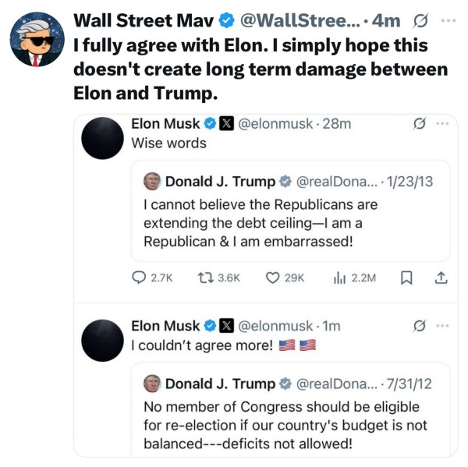Image resolution: width=468 pixels, height=467 pixels.
Task: Click the Grok slash icon on Wise words post
Action: coord(418,123)
